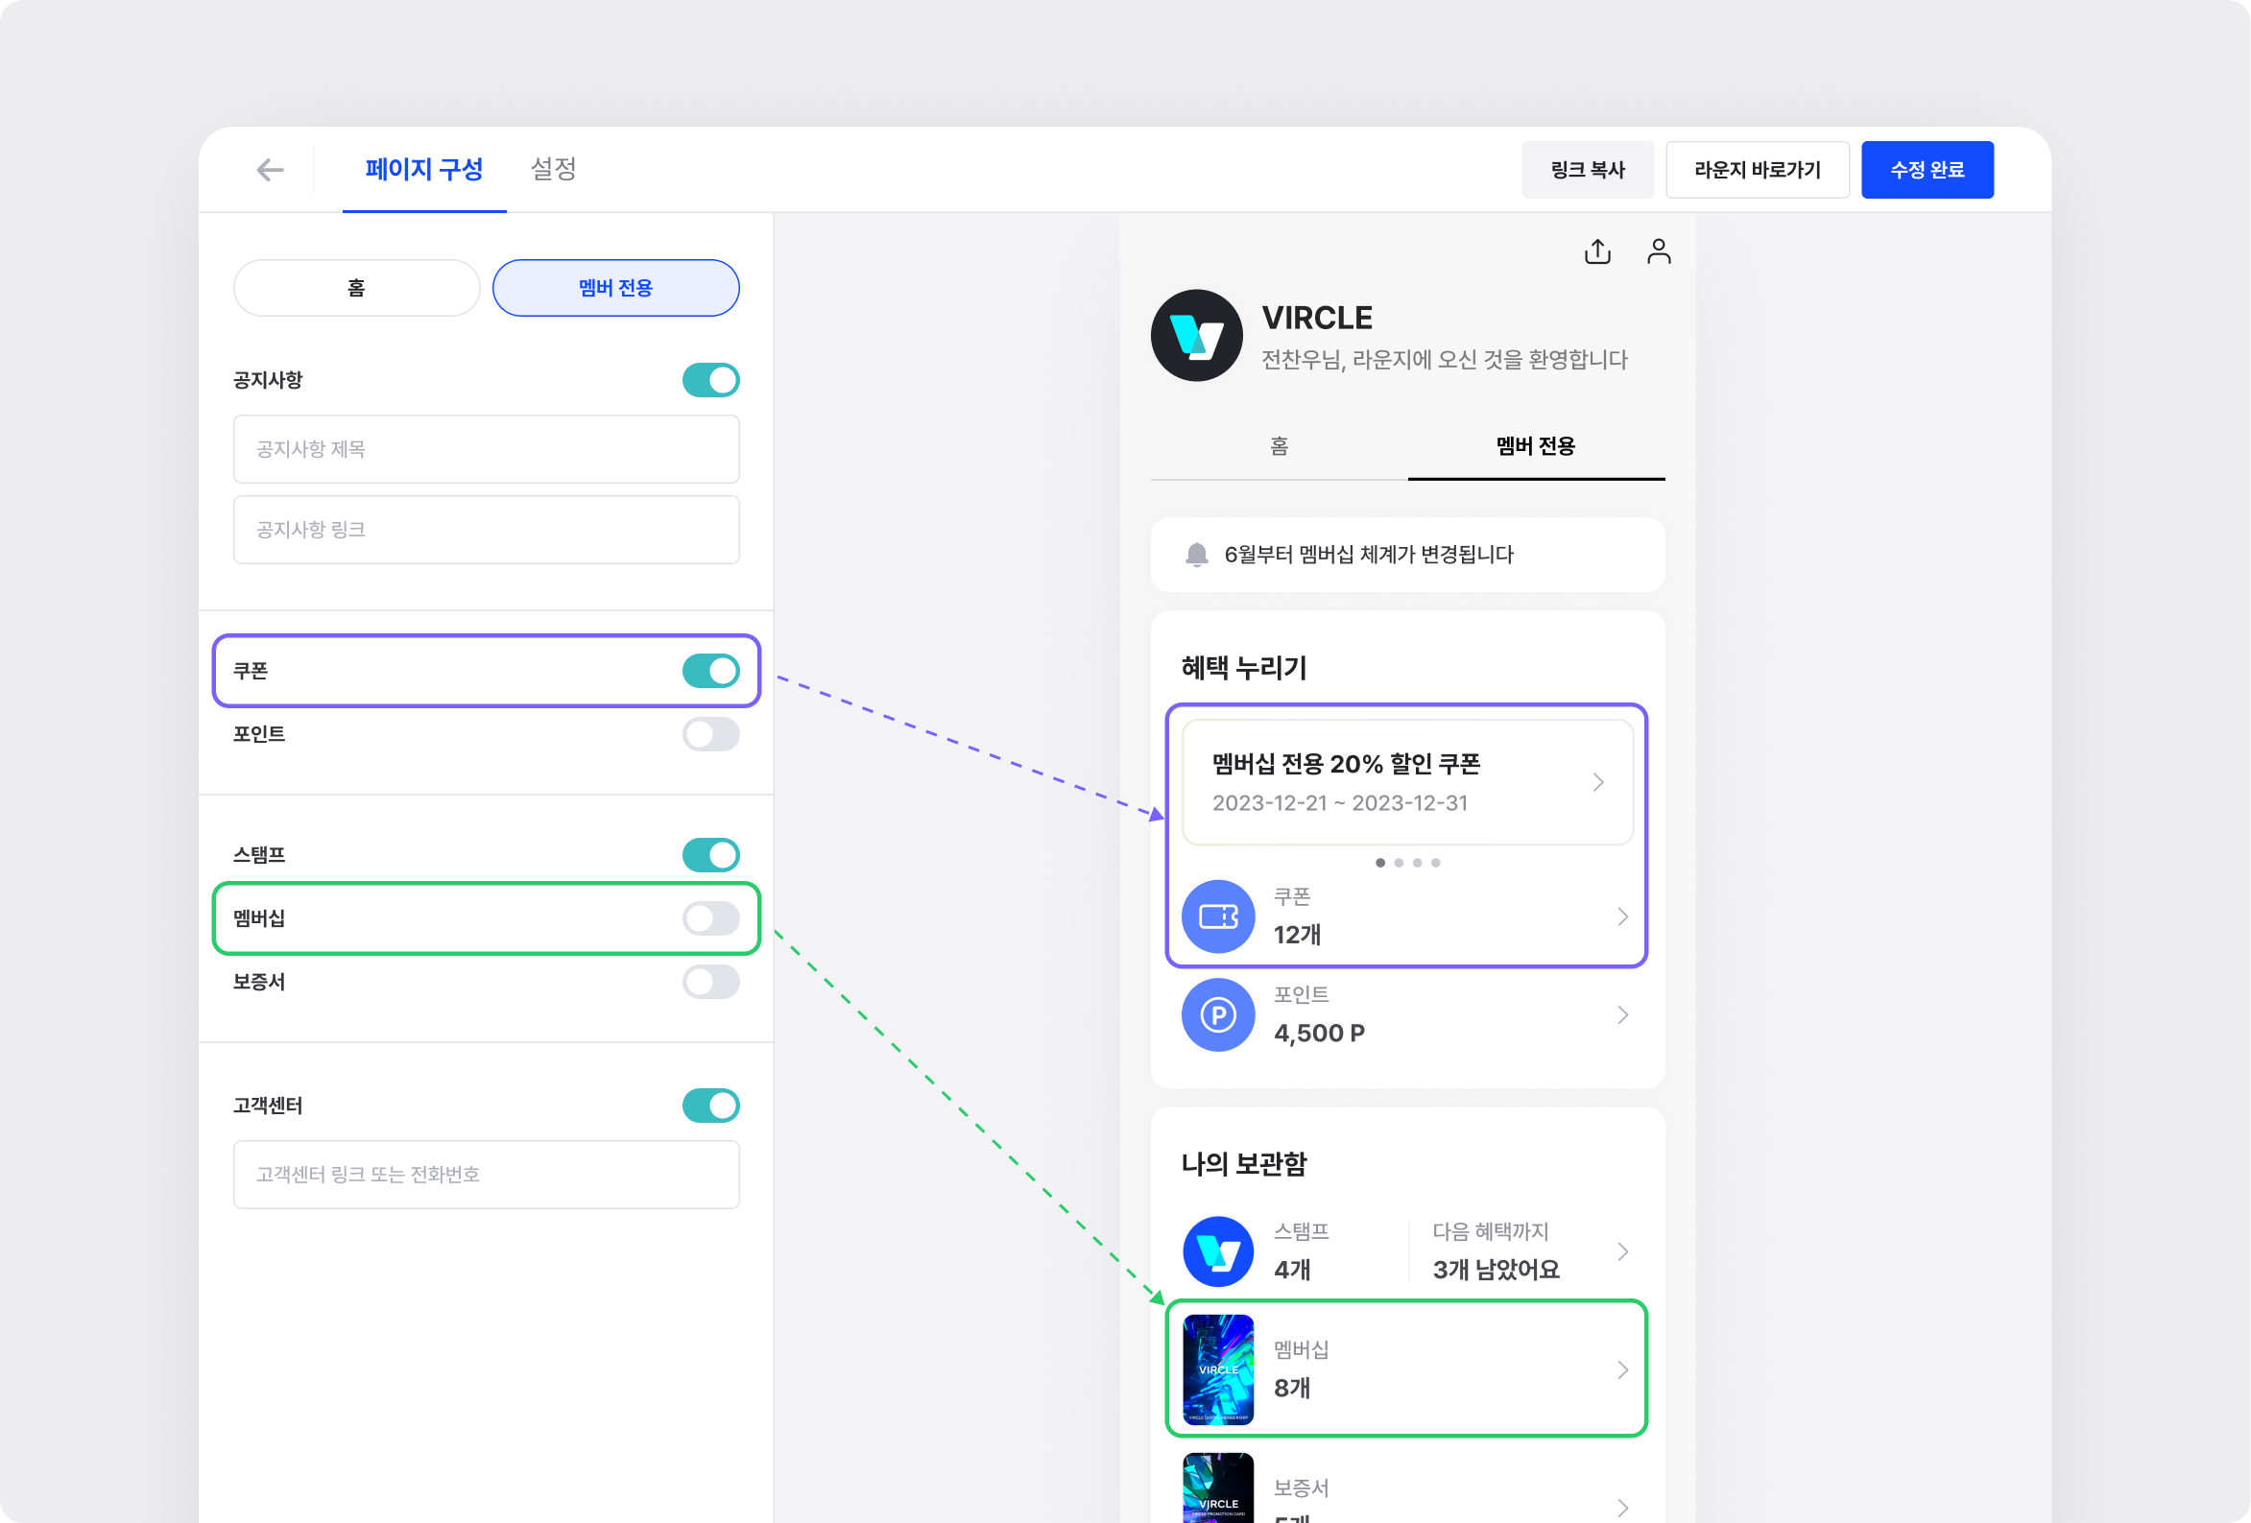2251x1523 pixels.
Task: Click the stamp VIRCLE round icon
Action: [1217, 1250]
